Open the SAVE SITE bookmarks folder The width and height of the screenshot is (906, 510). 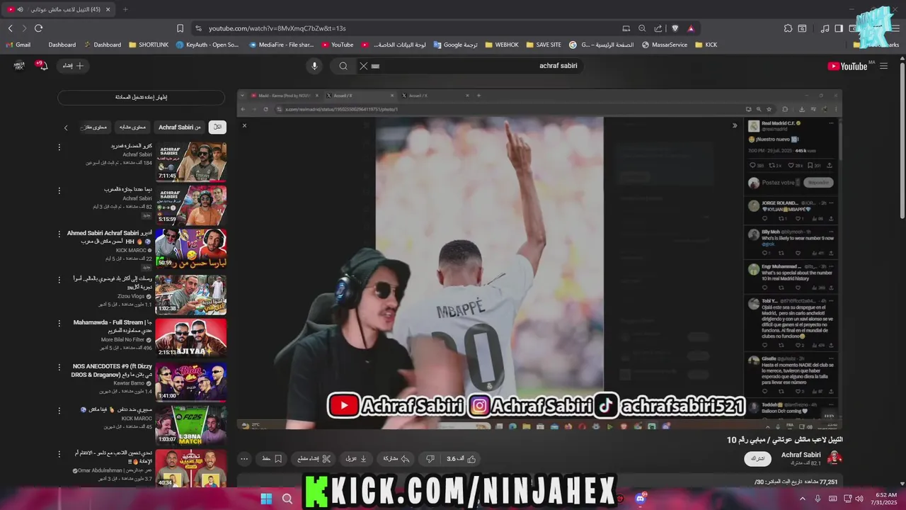[x=544, y=45]
